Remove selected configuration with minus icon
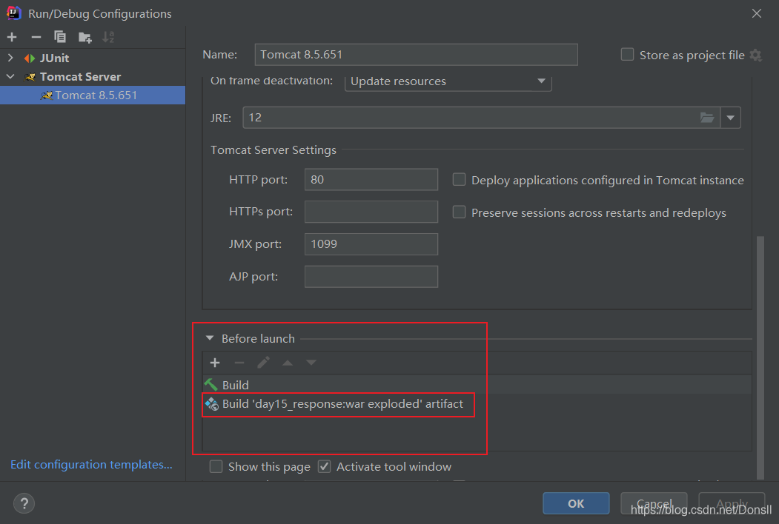Screen dimensions: 779x524 (x=36, y=37)
